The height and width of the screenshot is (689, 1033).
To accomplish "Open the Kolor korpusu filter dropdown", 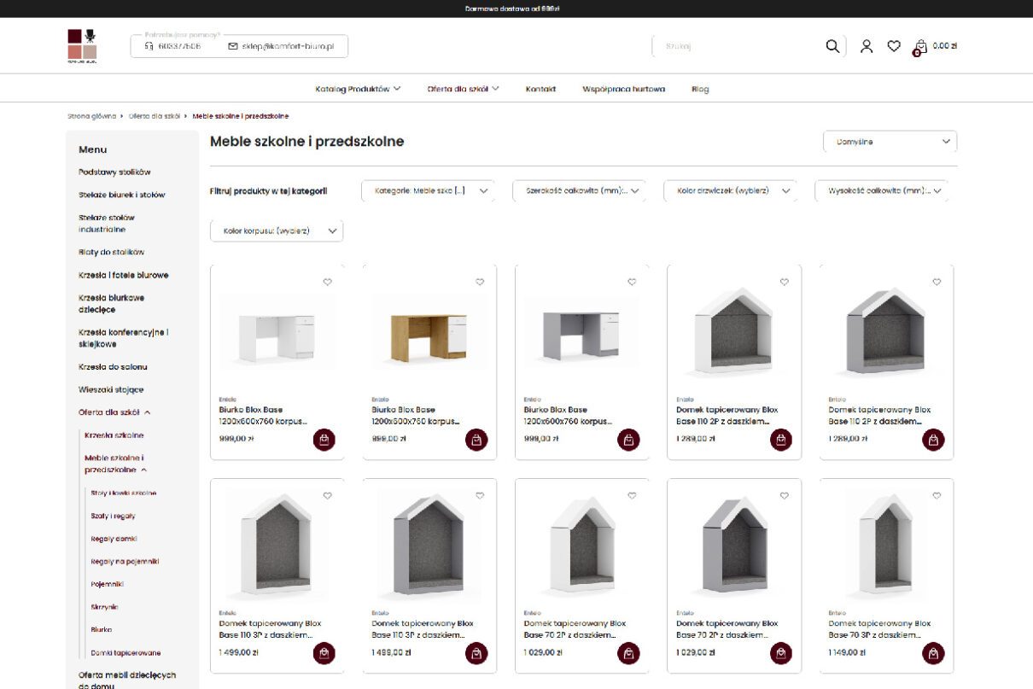I will point(277,231).
